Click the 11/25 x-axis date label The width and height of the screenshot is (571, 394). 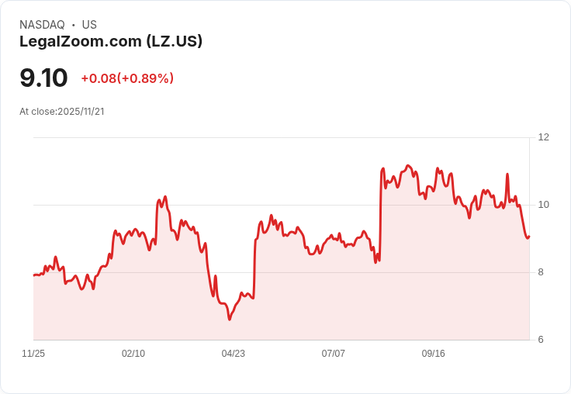tap(33, 353)
